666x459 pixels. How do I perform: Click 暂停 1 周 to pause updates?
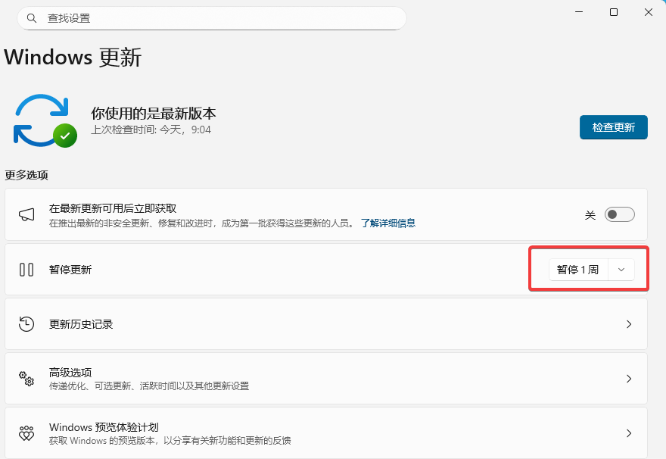pos(578,269)
